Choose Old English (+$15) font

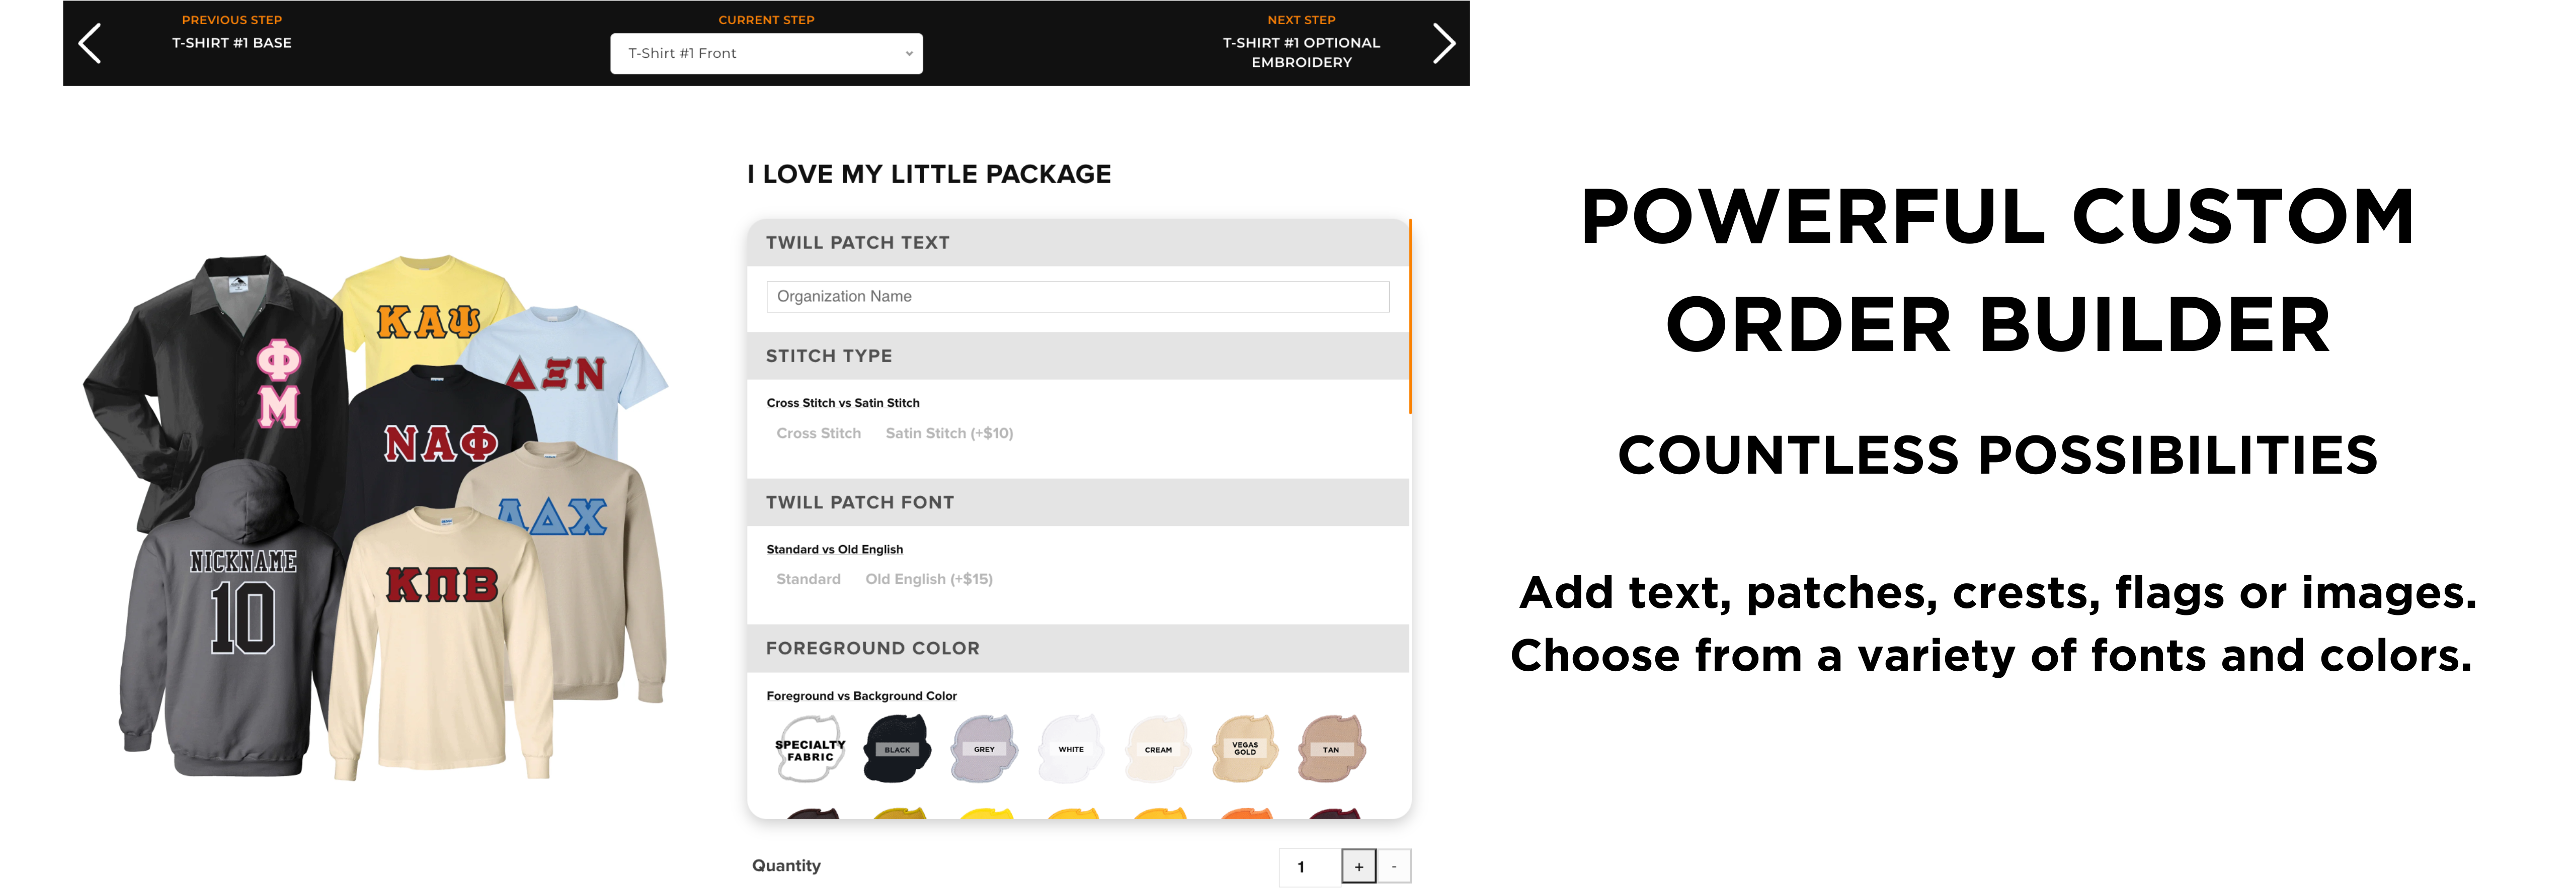[929, 579]
